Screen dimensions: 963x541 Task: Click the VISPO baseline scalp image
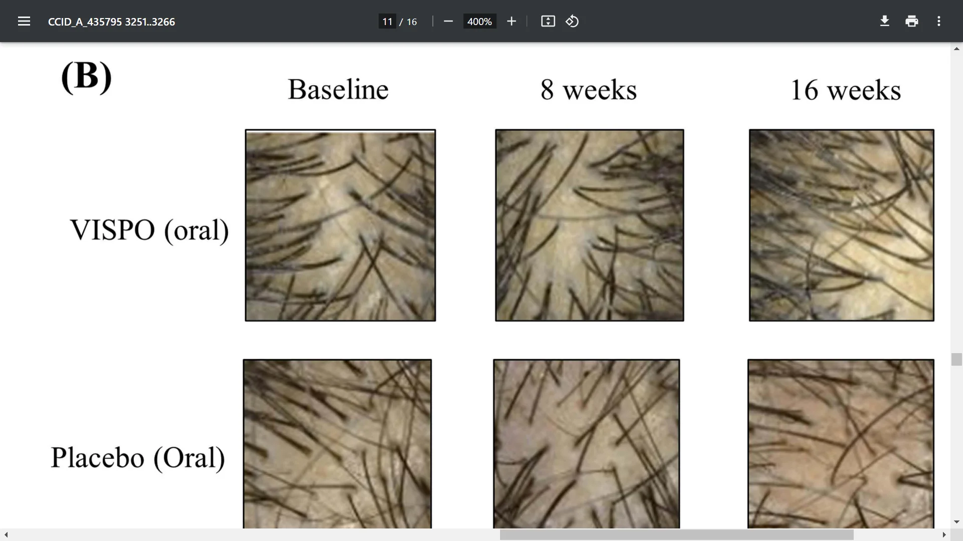[x=340, y=225]
